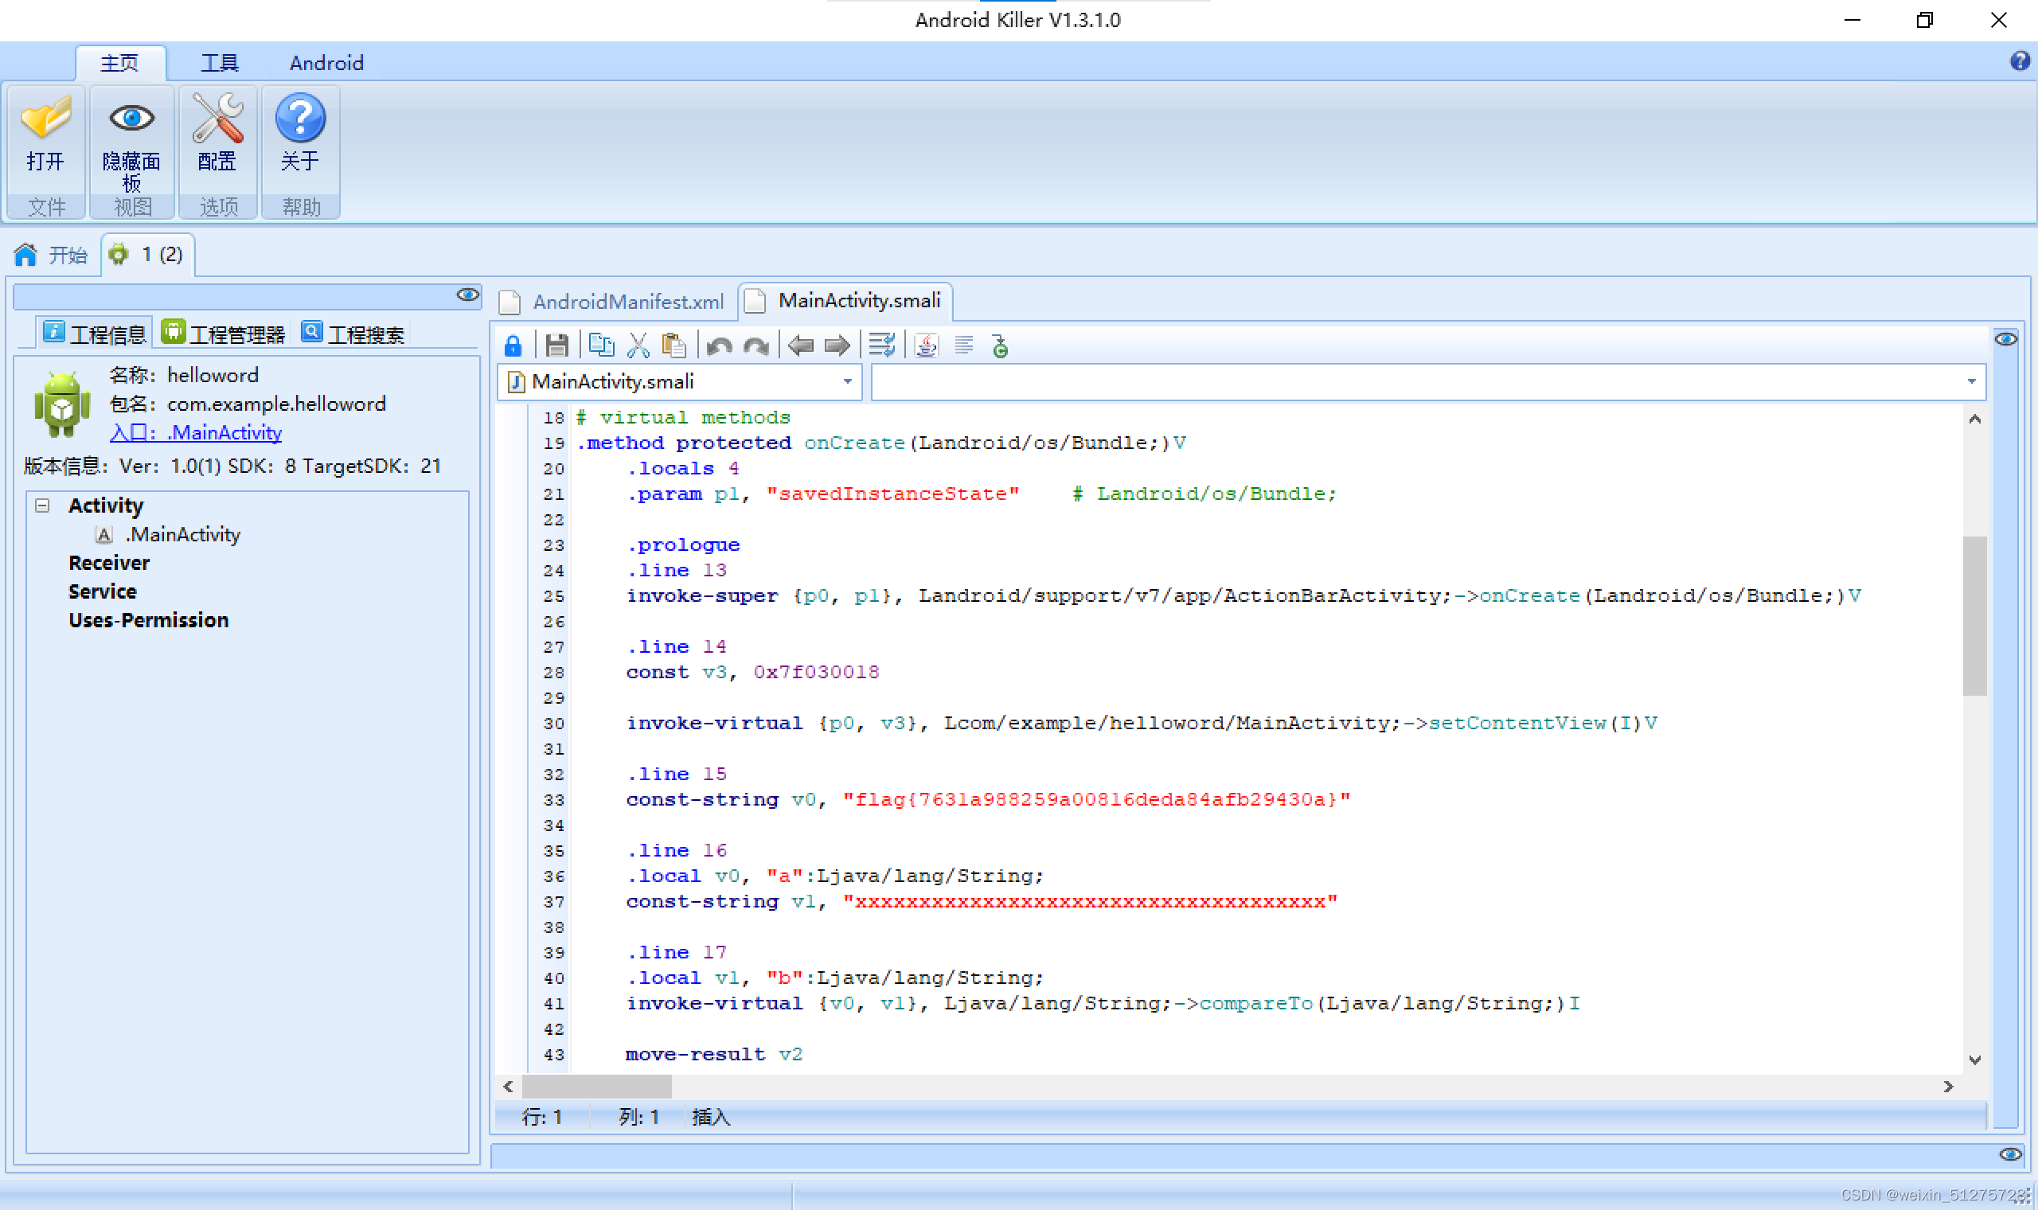Click the scissors cut icon
This screenshot has width=2038, height=1210.
point(638,345)
